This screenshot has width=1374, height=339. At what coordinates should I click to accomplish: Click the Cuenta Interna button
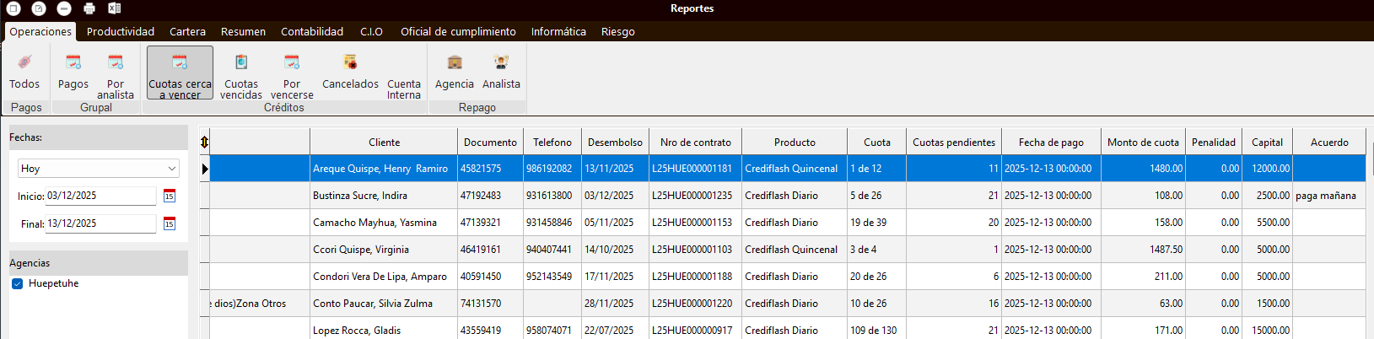coord(404,89)
